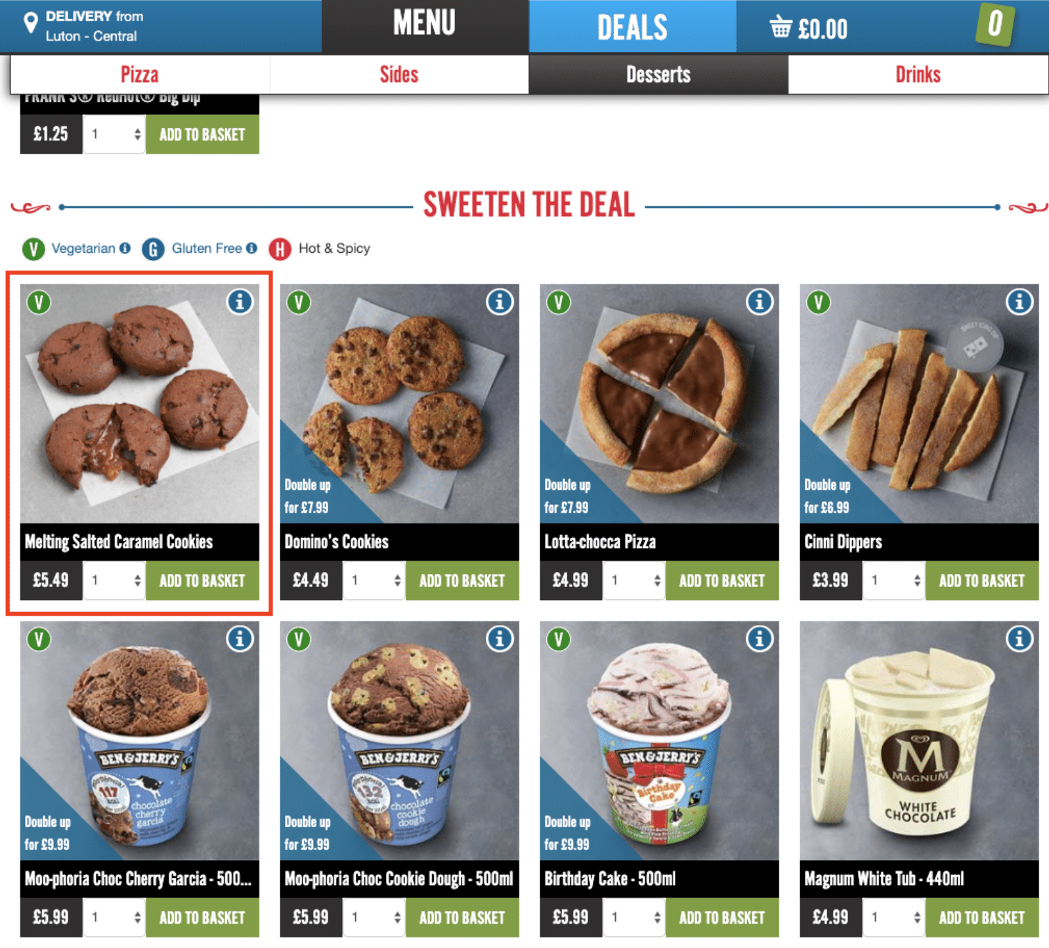Open info icon on Melting Salted Caramel Cookies

point(240,302)
